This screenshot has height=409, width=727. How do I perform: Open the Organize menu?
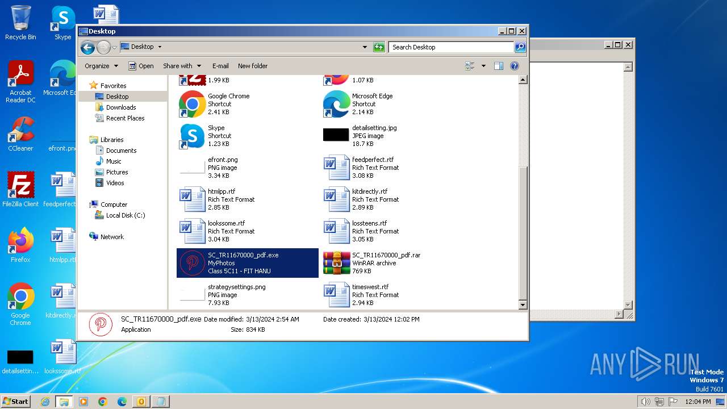pos(101,66)
